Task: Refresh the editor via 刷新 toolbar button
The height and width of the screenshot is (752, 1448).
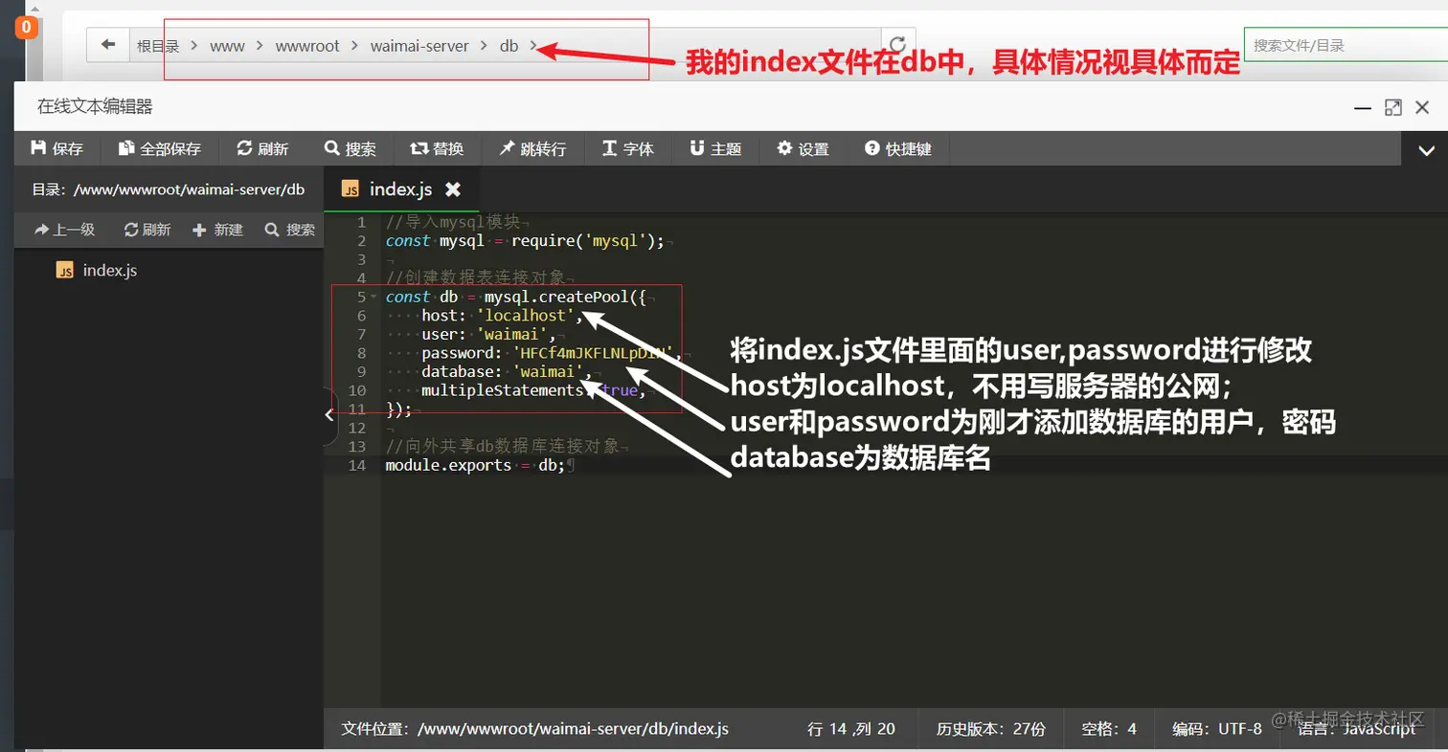Action: click(262, 149)
